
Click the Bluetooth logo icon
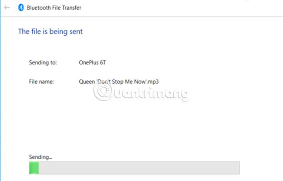click(x=20, y=8)
